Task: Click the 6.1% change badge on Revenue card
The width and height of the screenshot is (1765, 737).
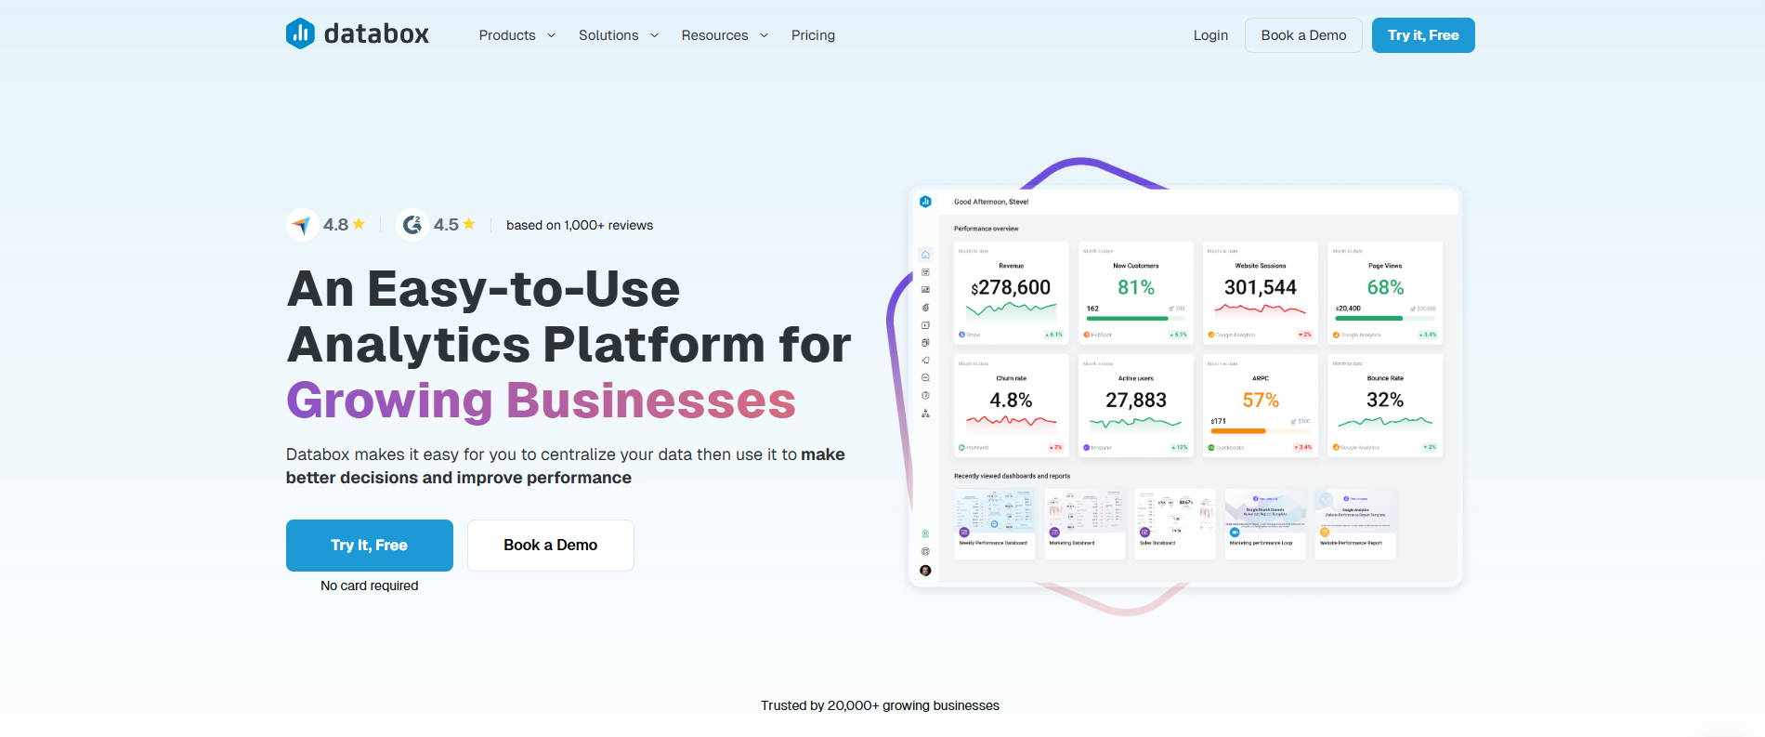Action: (1053, 335)
